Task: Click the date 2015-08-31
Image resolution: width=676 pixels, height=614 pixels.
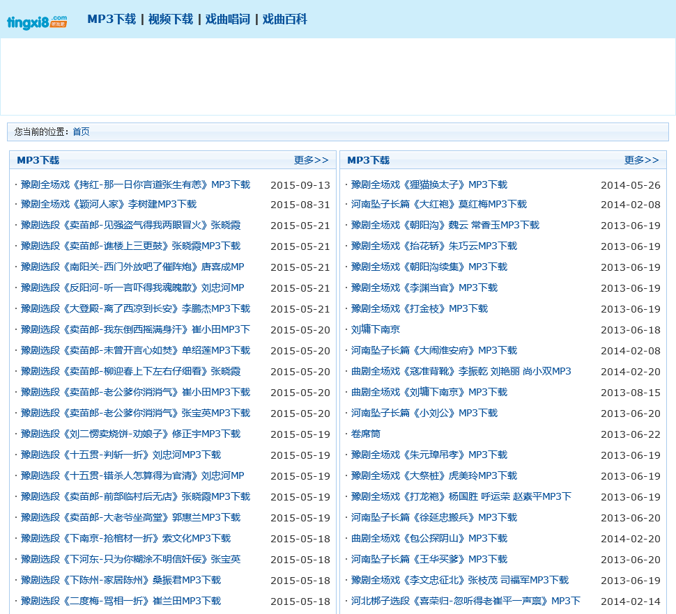Action: click(300, 205)
